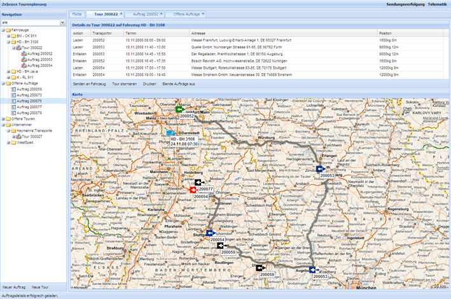Click the red truck marker labeled 200077
451x299 pixels.
193,190
